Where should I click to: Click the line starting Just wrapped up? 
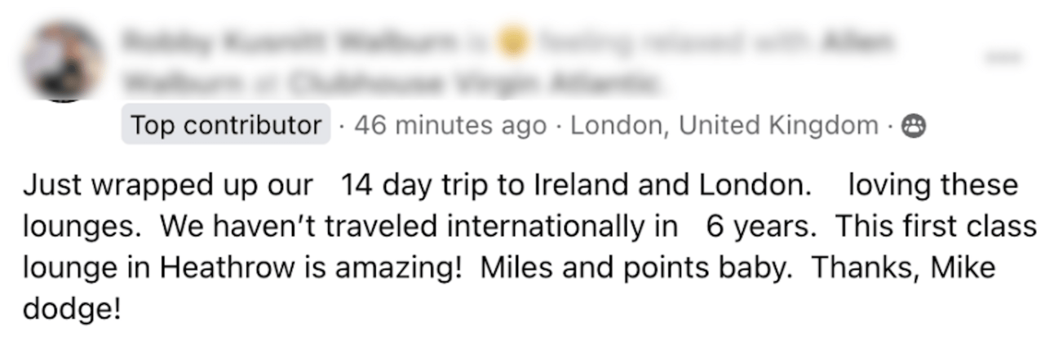point(520,185)
